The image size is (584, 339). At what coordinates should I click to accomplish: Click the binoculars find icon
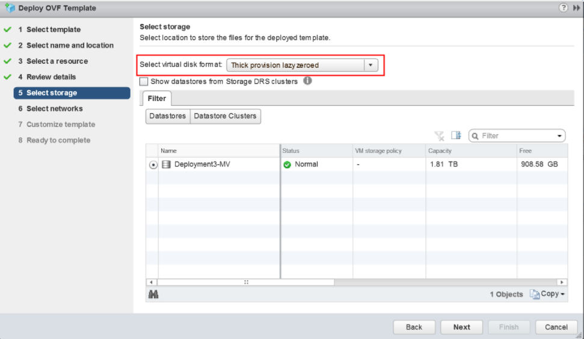point(153,294)
